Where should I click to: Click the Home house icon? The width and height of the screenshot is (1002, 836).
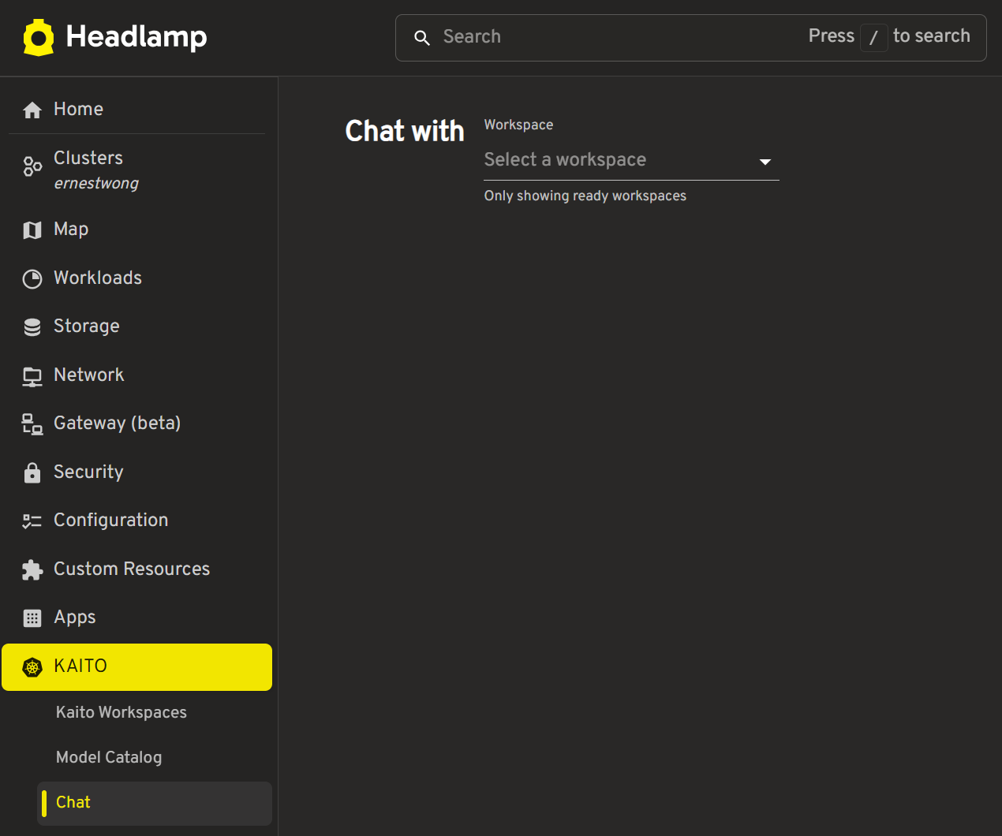click(32, 110)
